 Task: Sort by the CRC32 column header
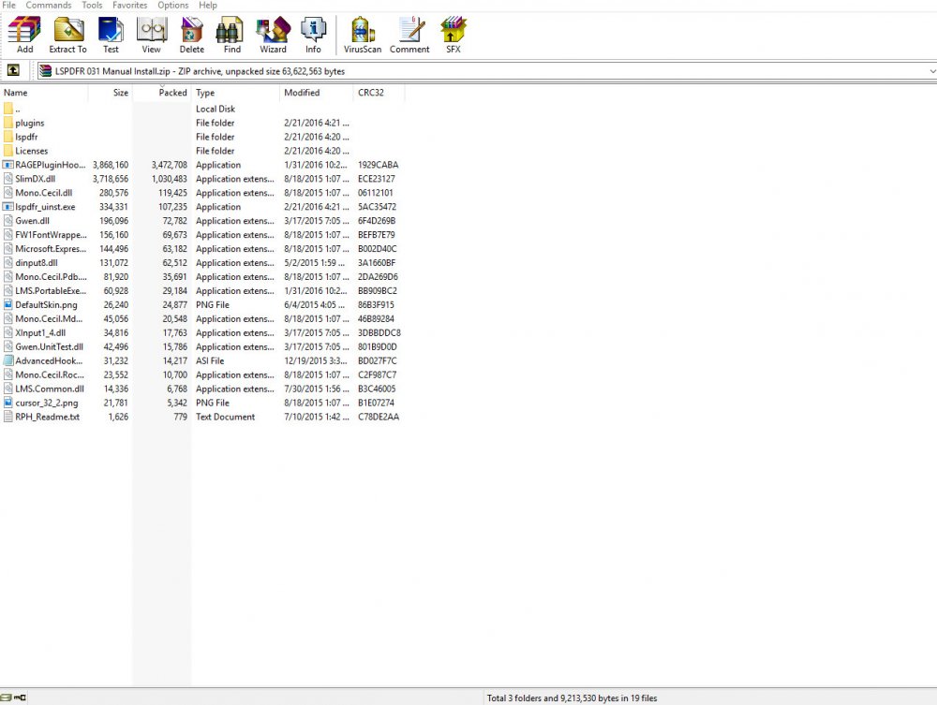(379, 93)
